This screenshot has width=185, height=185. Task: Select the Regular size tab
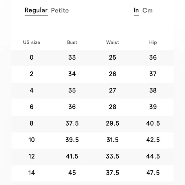tap(36, 11)
